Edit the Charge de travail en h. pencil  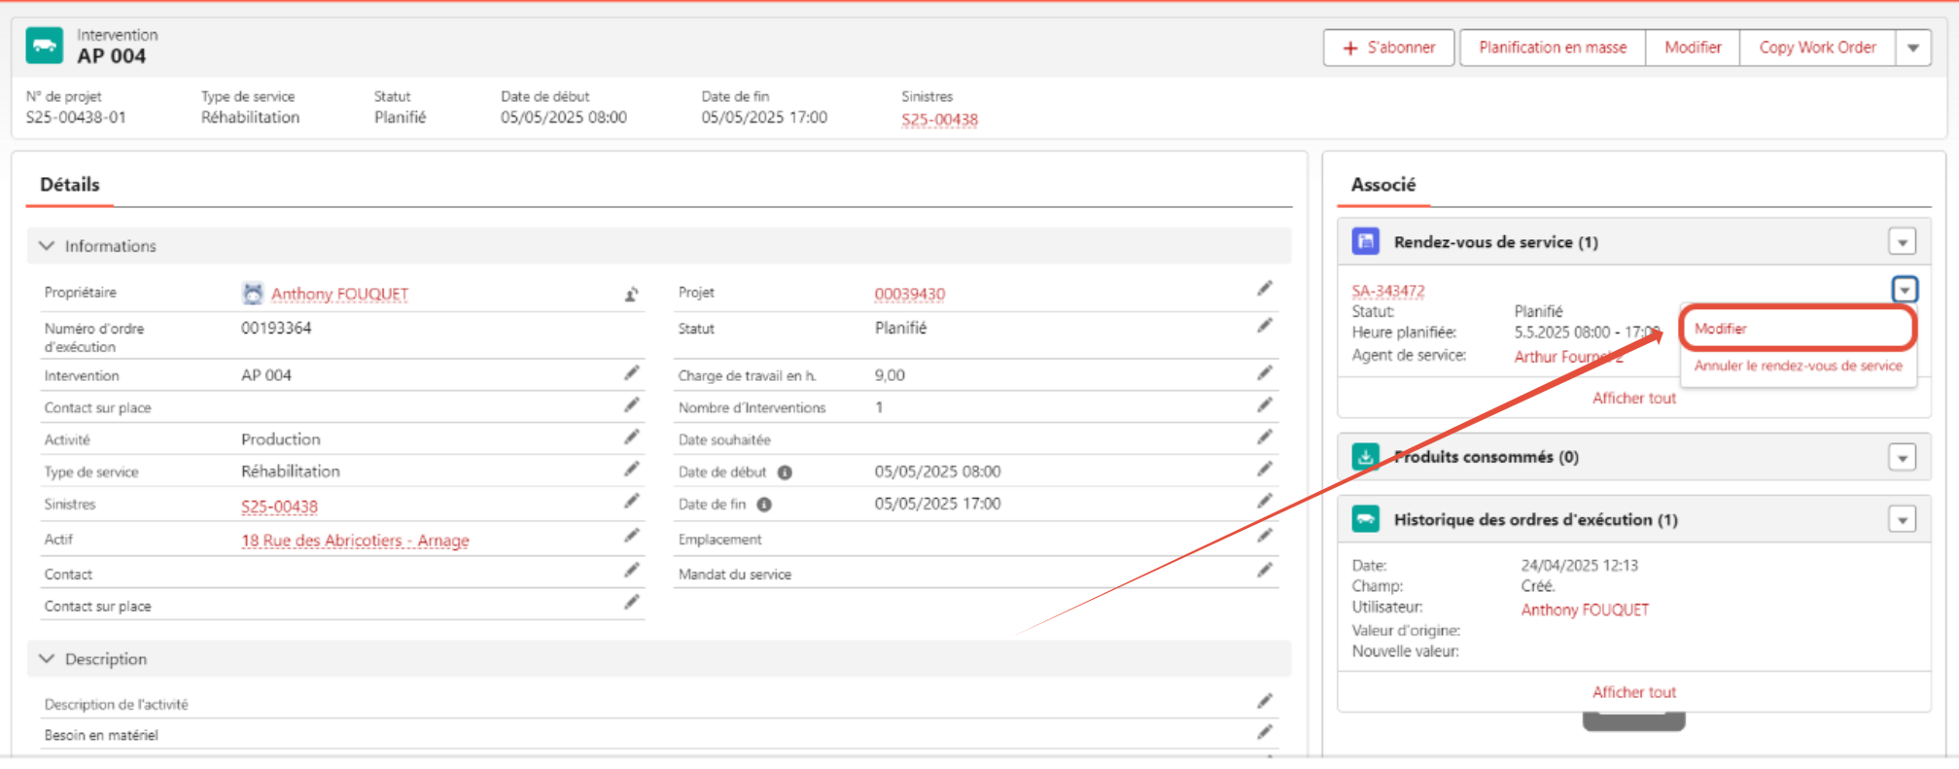tap(1264, 373)
